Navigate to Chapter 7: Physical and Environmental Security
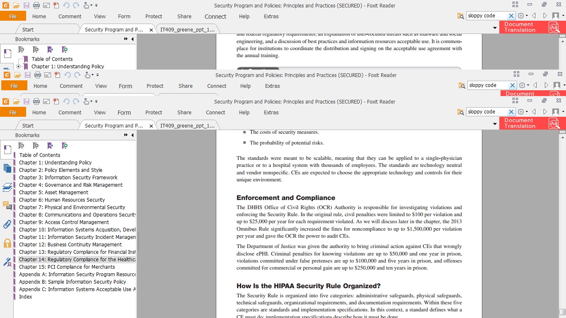The height and width of the screenshot is (318, 566). pyautogui.click(x=72, y=207)
